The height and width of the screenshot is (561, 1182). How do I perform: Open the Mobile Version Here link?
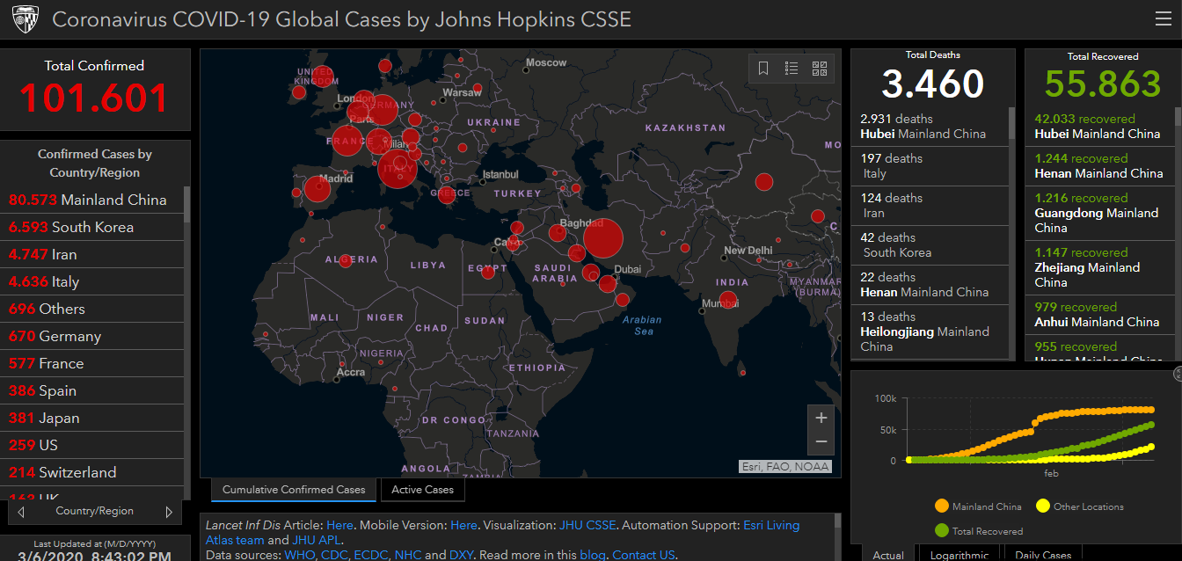pyautogui.click(x=463, y=525)
